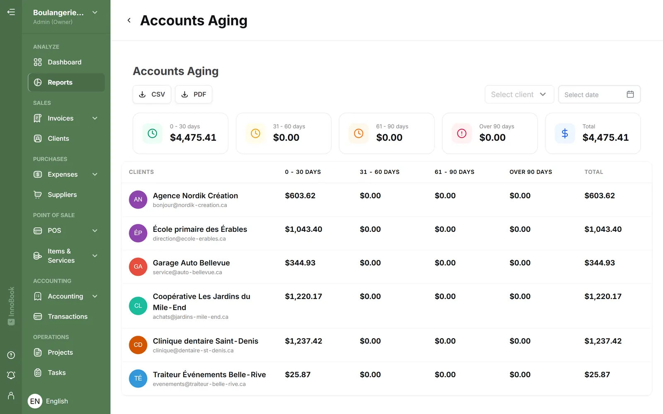Click the CL avatar for Coopérative Les Jardins
Viewport: 663px width, 414px height.
point(138,306)
